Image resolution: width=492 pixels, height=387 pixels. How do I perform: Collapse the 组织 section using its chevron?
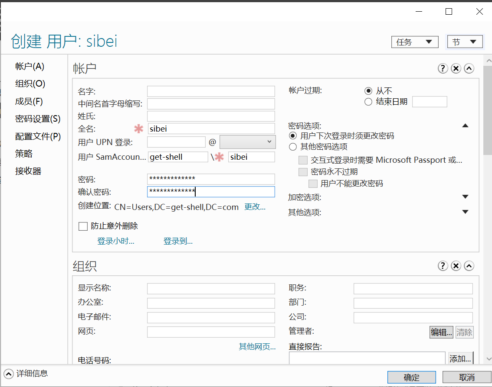point(469,265)
